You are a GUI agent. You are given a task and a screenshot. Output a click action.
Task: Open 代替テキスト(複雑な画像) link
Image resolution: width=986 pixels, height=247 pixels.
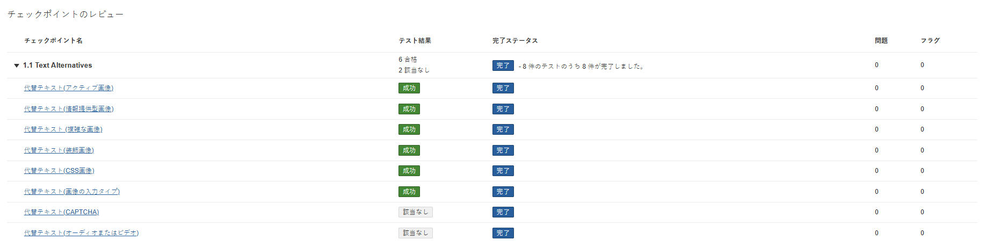click(x=63, y=129)
